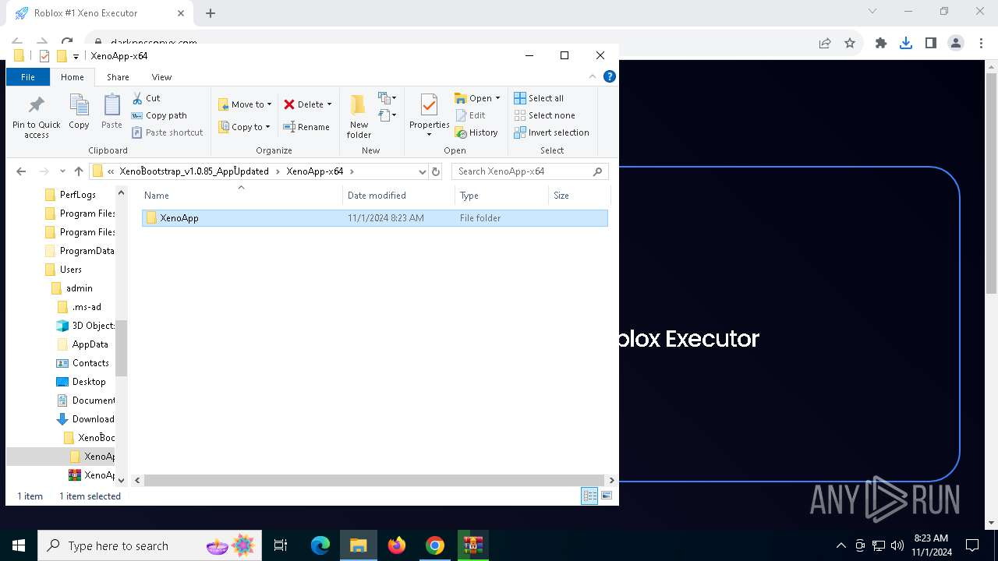Switch to the View tab

tap(161, 77)
